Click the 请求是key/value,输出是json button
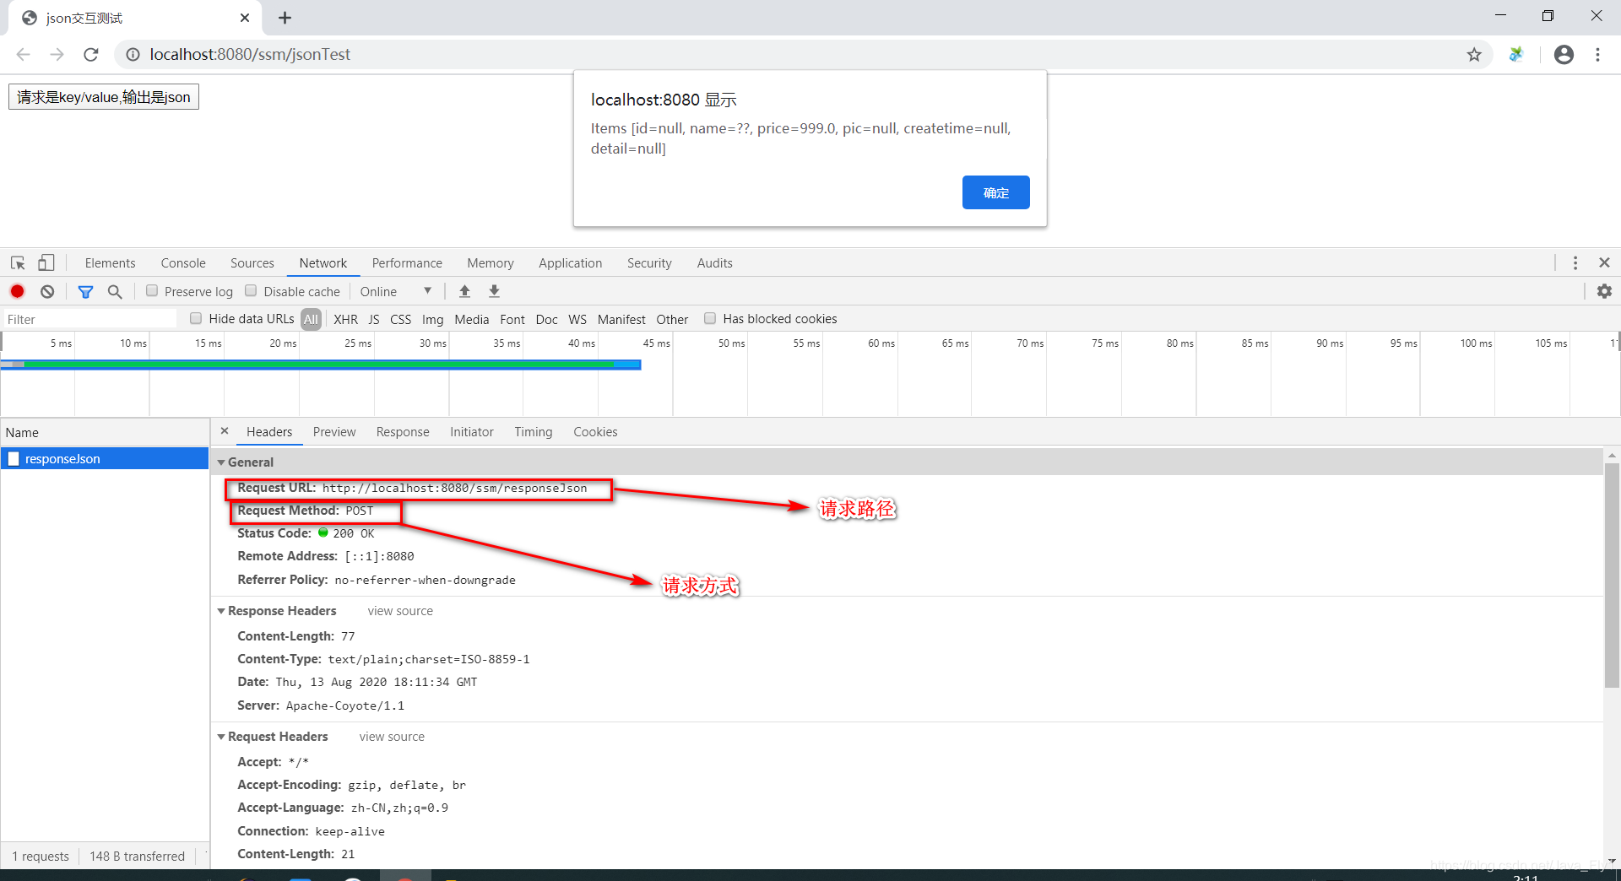This screenshot has height=881, width=1621. click(104, 97)
